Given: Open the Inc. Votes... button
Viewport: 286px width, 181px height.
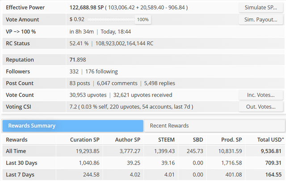Looking at the screenshot, I should coord(261,95).
